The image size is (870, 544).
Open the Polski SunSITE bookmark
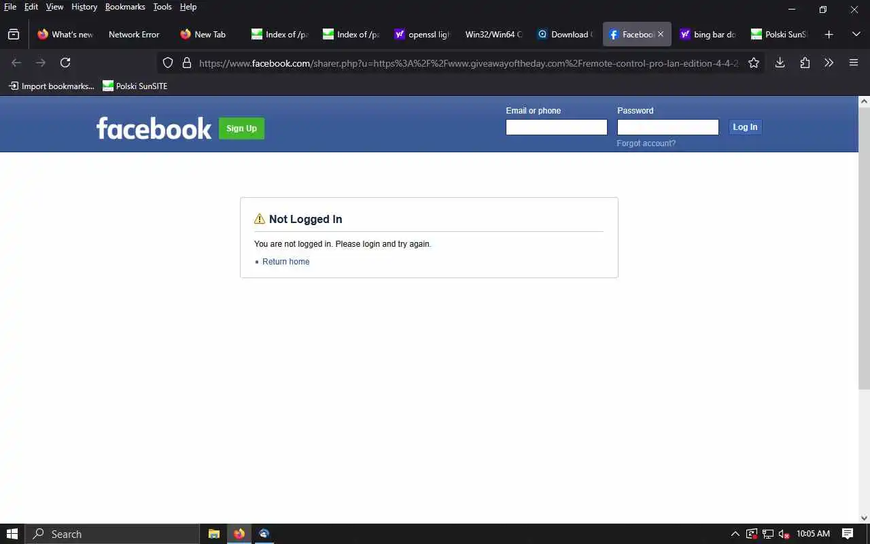135,86
